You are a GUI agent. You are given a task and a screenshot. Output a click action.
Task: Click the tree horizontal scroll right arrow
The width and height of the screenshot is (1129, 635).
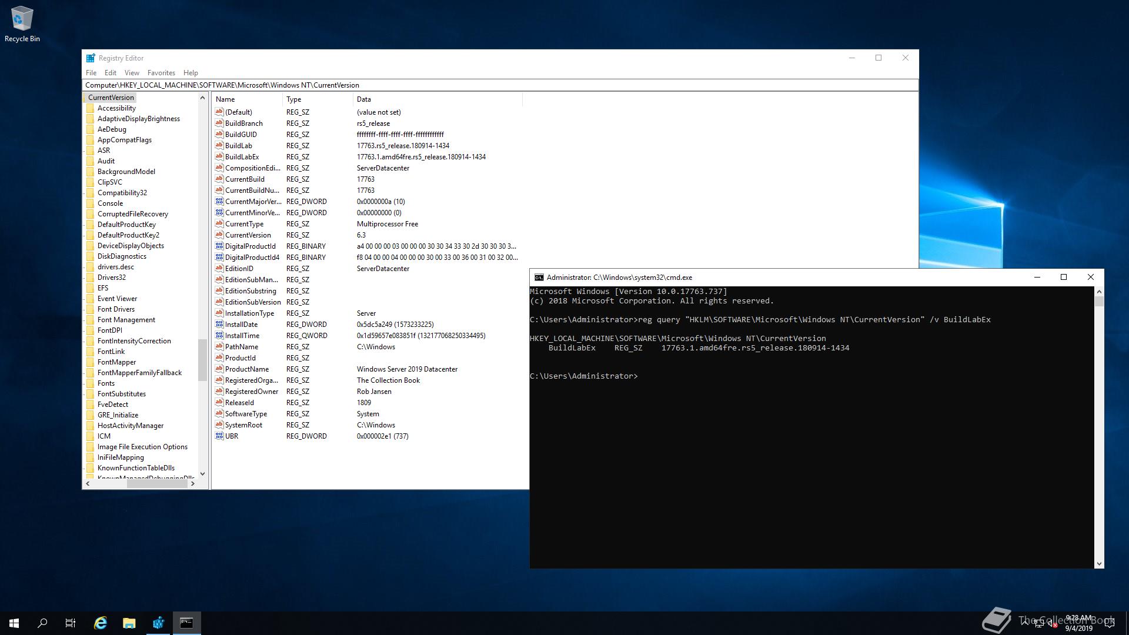(x=193, y=484)
